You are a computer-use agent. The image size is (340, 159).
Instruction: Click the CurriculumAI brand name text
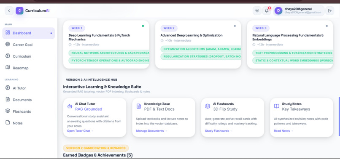tap(38, 11)
